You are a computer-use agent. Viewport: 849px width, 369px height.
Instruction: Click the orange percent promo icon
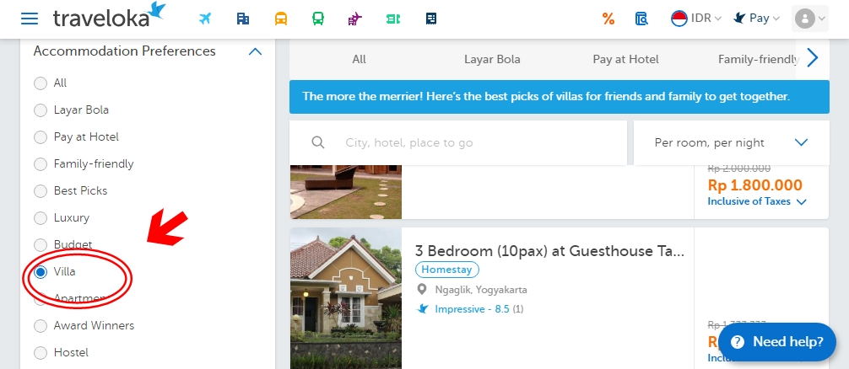608,19
